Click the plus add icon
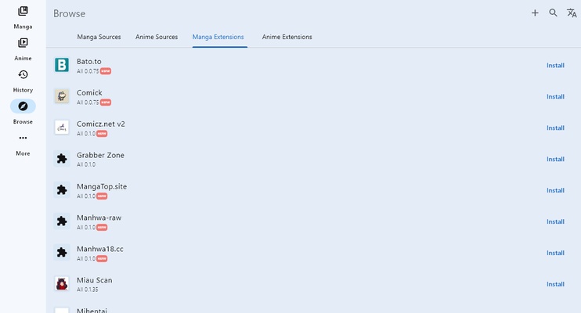This screenshot has width=581, height=313. [x=535, y=13]
